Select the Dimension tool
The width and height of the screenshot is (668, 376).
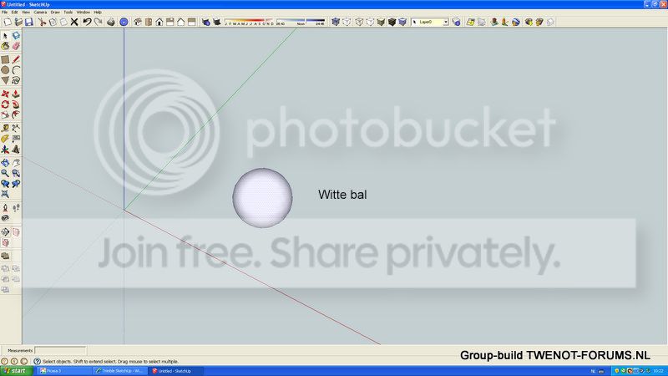[x=16, y=128]
